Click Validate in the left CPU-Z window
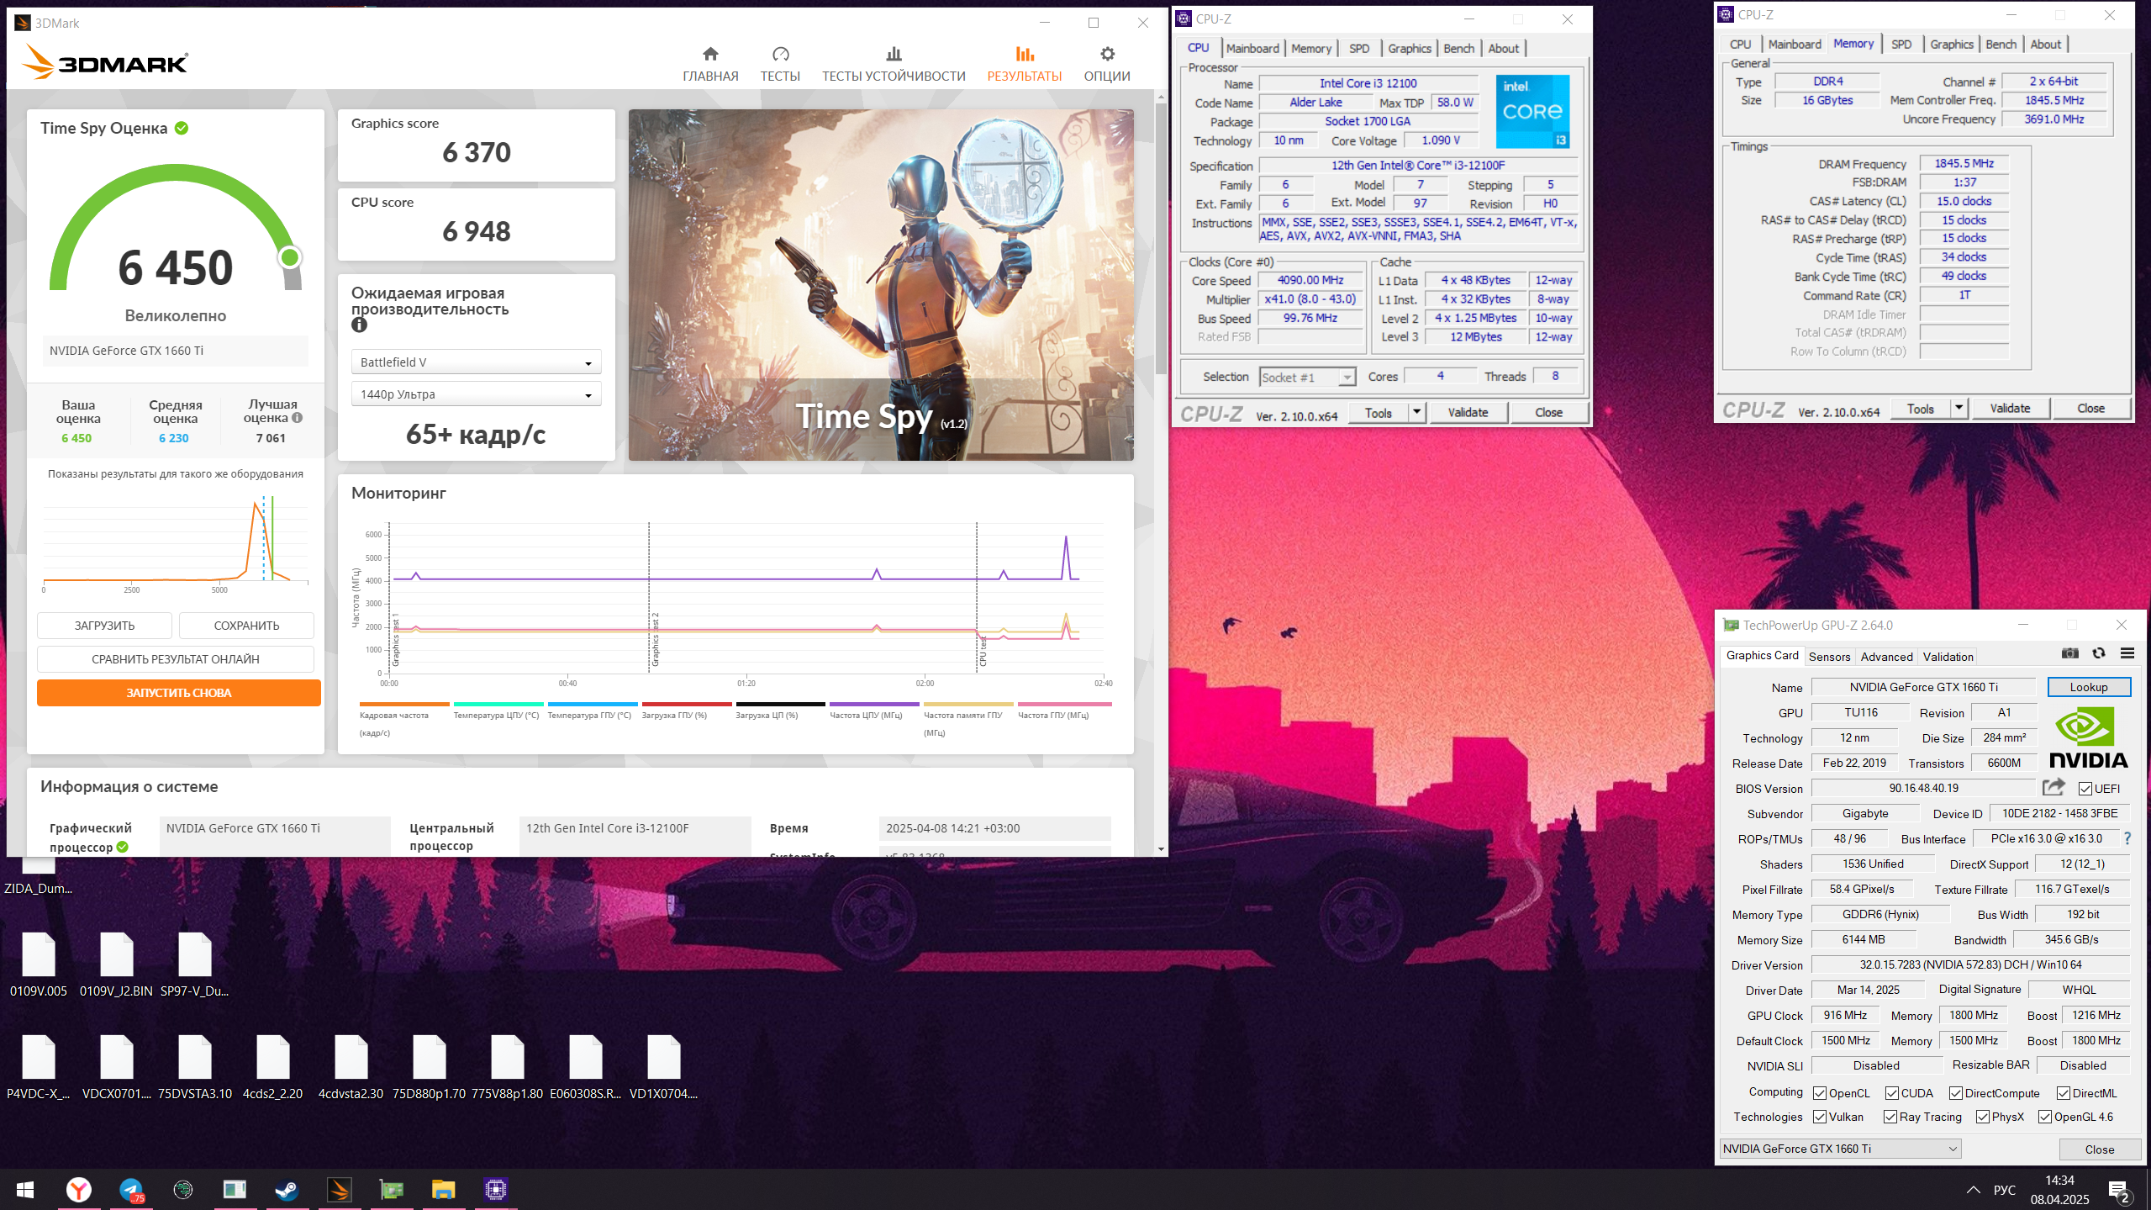Screen dimensions: 2151x1210 [x=1468, y=412]
